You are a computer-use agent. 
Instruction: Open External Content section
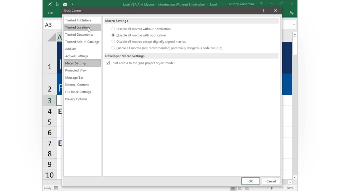tap(82, 85)
